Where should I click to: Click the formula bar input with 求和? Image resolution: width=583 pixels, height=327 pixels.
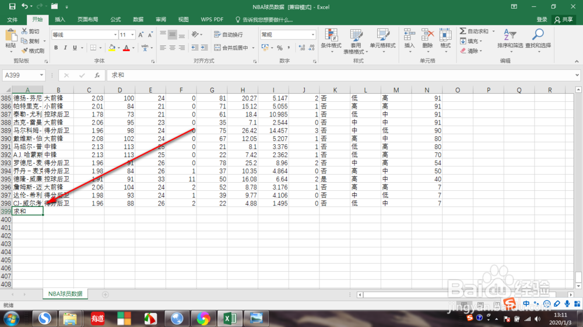pyautogui.click(x=340, y=75)
